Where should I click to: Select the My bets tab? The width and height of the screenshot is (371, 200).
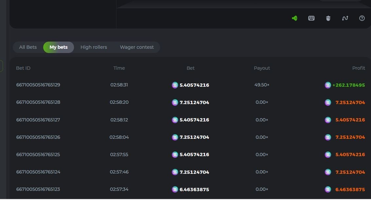tap(59, 47)
